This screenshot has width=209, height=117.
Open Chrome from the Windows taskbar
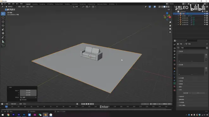point(8,115)
